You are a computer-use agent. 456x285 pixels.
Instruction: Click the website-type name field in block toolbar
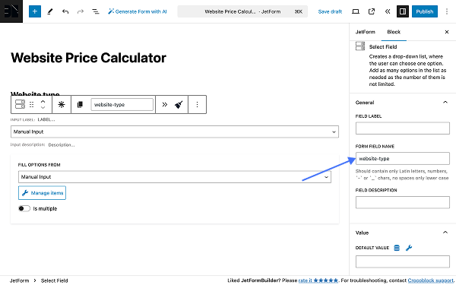pyautogui.click(x=122, y=104)
